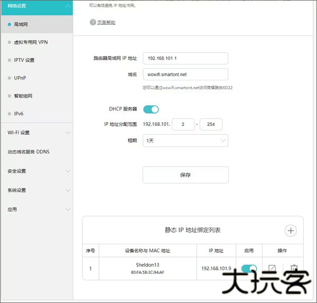Click the add static IP binding plus icon
This screenshot has height=303, width=317.
click(291, 231)
